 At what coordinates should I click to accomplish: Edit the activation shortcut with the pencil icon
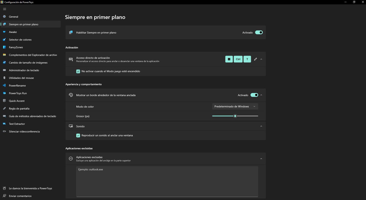(255, 59)
